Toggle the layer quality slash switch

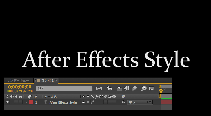point(92,102)
